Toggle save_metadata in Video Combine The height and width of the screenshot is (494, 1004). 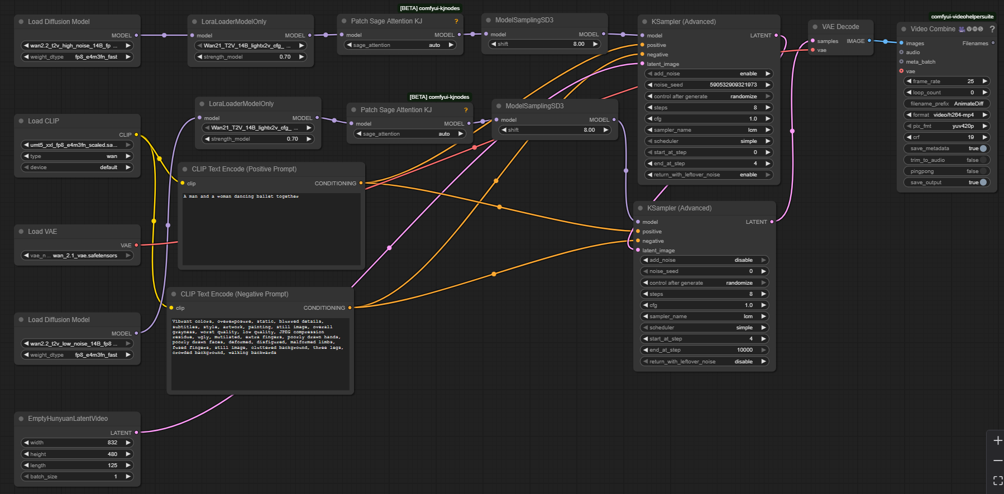(x=983, y=148)
